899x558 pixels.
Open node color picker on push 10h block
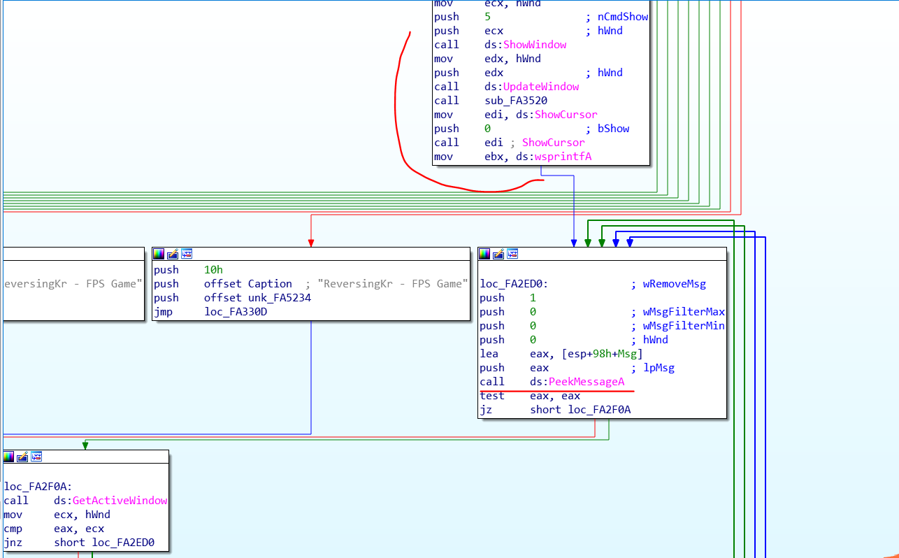pyautogui.click(x=159, y=254)
